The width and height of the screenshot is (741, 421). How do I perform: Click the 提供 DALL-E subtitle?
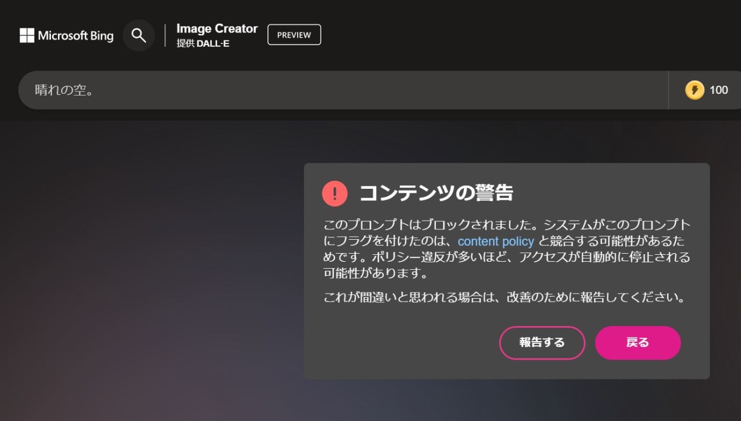[x=203, y=43]
